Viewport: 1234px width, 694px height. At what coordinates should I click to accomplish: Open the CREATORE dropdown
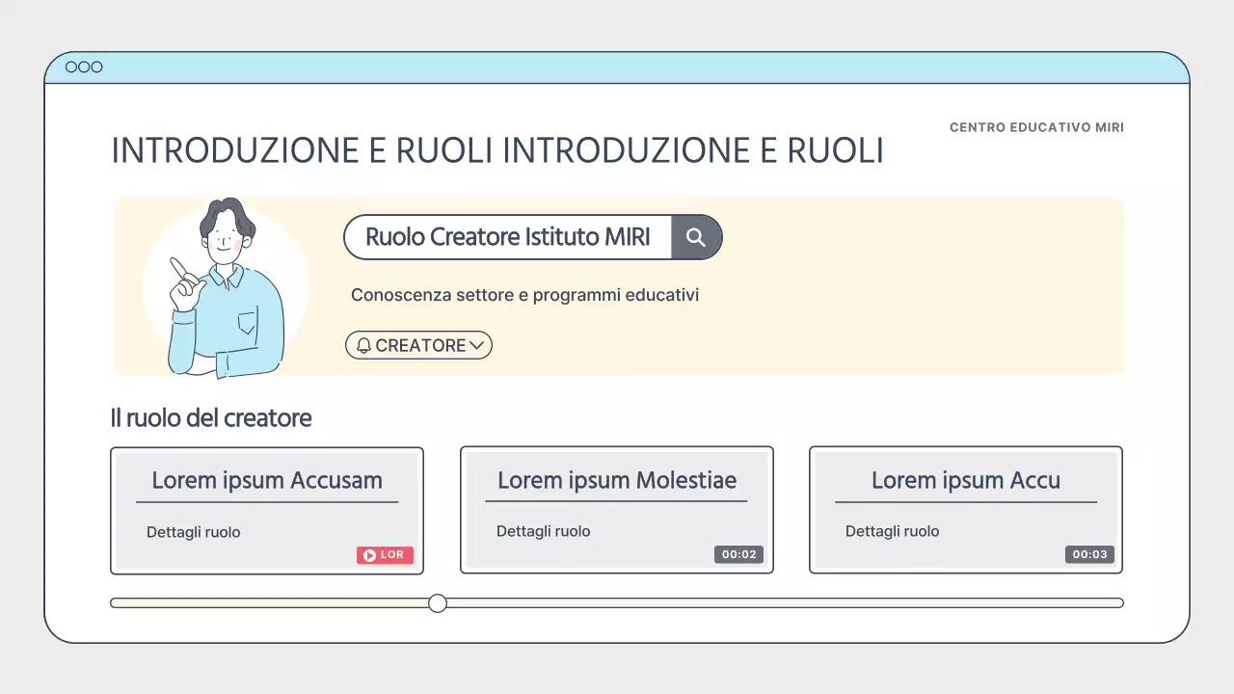pos(418,345)
